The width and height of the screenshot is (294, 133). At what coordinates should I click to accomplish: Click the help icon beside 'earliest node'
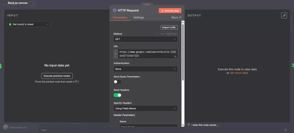click(x=76, y=81)
